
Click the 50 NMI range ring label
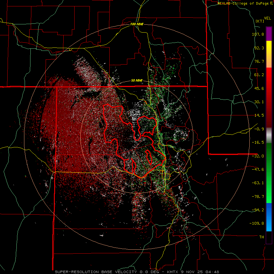137,81
